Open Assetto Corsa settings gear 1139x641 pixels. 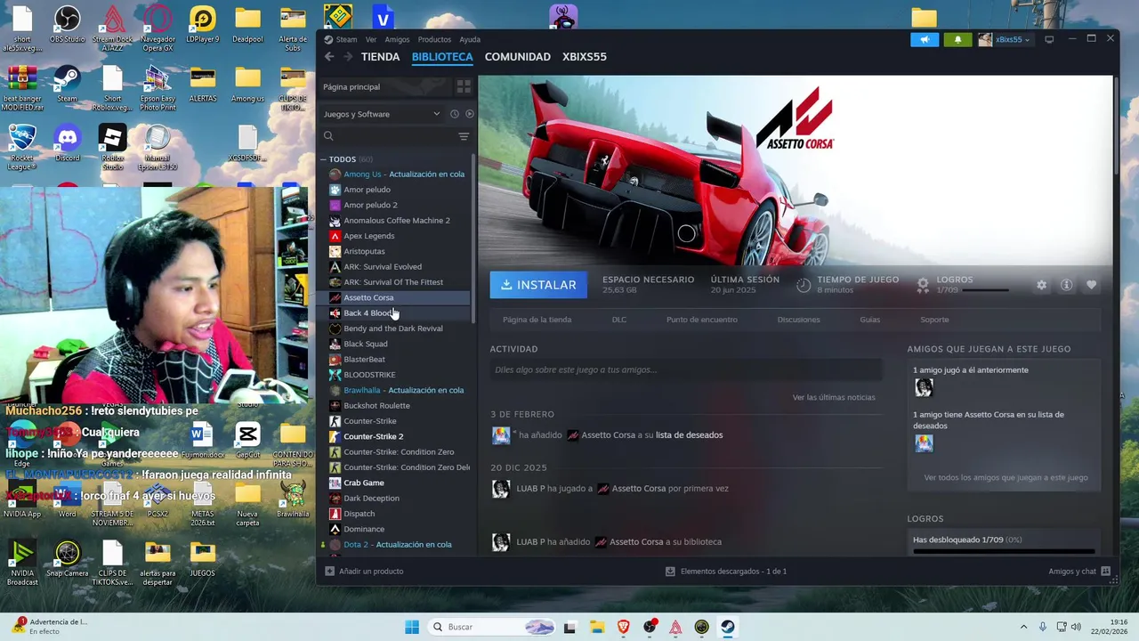1041,285
